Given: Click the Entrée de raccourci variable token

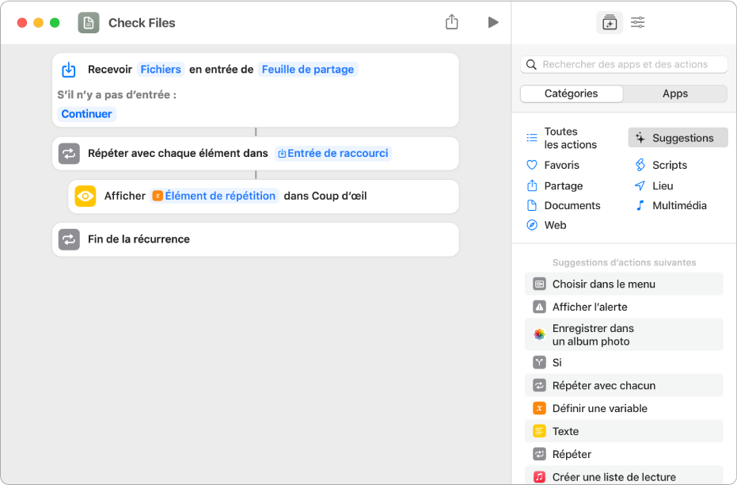Looking at the screenshot, I should [332, 153].
